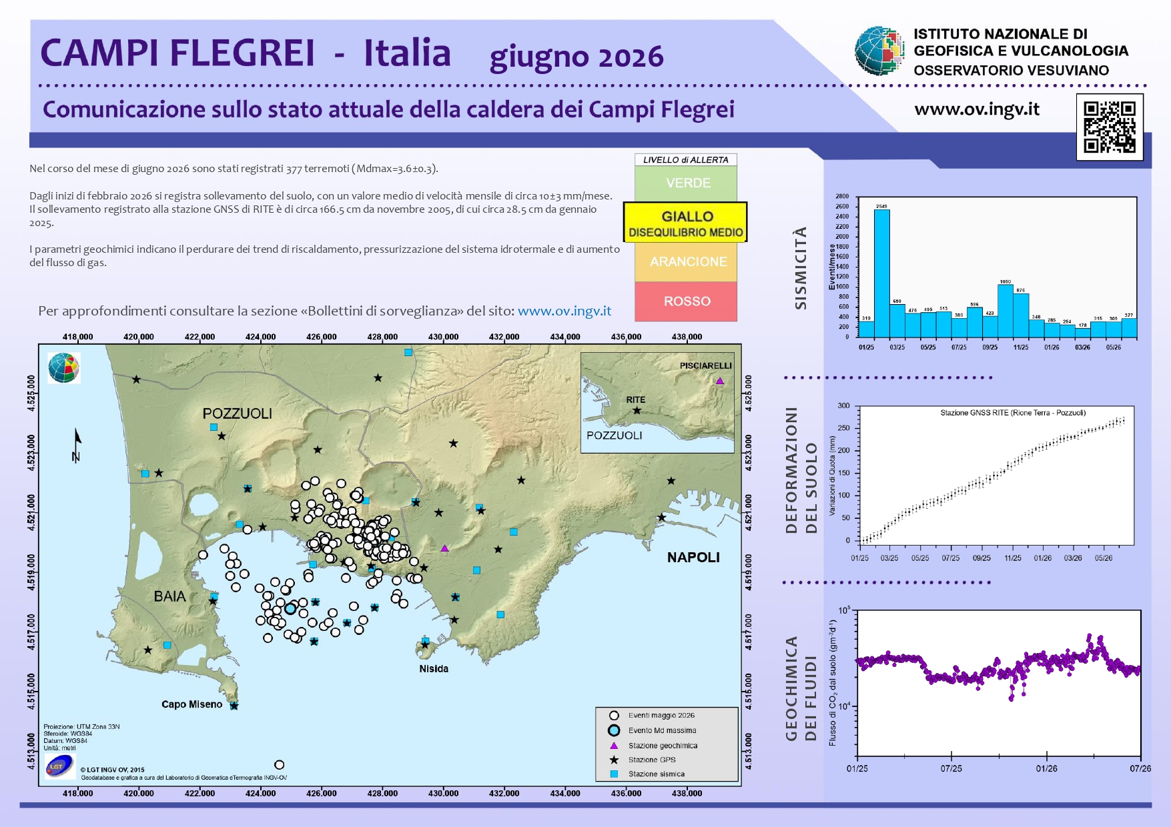Click the 'CAMPI FLEGREI - Italia' title
The image size is (1171, 827).
(246, 53)
